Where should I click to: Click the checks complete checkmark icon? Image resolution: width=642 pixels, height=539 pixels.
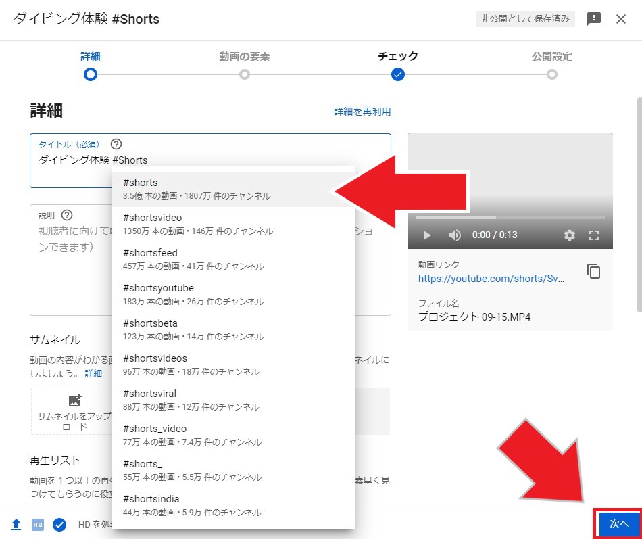pyautogui.click(x=59, y=525)
